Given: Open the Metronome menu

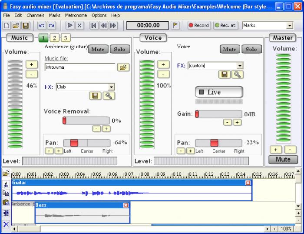Looking at the screenshot, I should click(76, 15).
